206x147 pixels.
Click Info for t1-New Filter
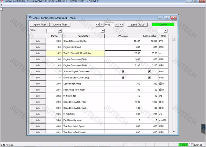coord(38,96)
